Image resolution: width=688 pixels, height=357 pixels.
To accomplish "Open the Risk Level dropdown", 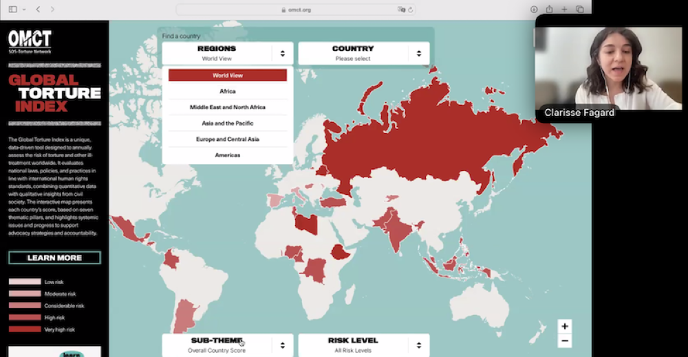I will (x=364, y=345).
